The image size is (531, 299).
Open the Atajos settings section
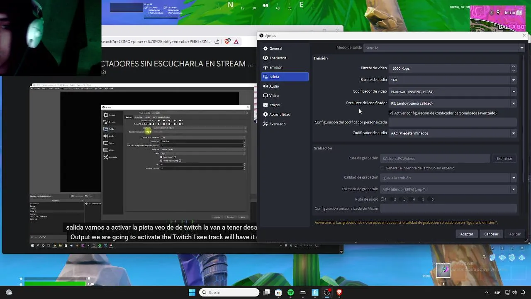[285, 105]
